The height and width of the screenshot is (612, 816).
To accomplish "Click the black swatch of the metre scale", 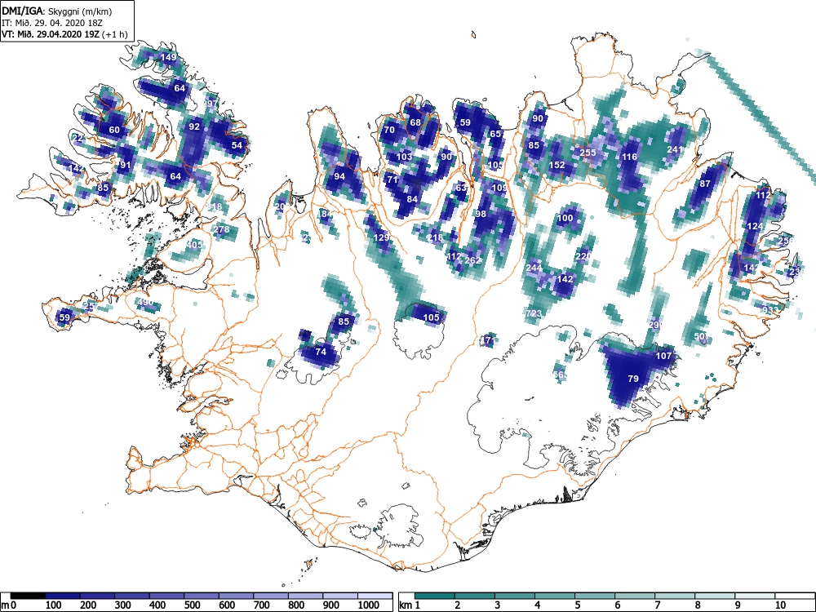I will tap(28, 596).
